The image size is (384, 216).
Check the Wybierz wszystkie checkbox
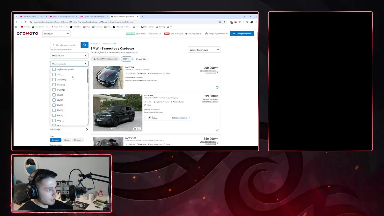click(x=54, y=69)
